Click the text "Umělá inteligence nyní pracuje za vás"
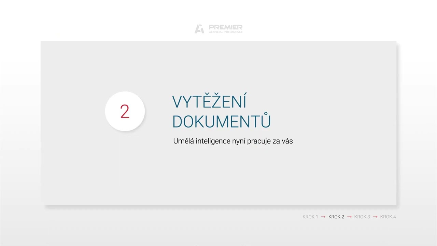437x246 pixels. click(x=233, y=141)
